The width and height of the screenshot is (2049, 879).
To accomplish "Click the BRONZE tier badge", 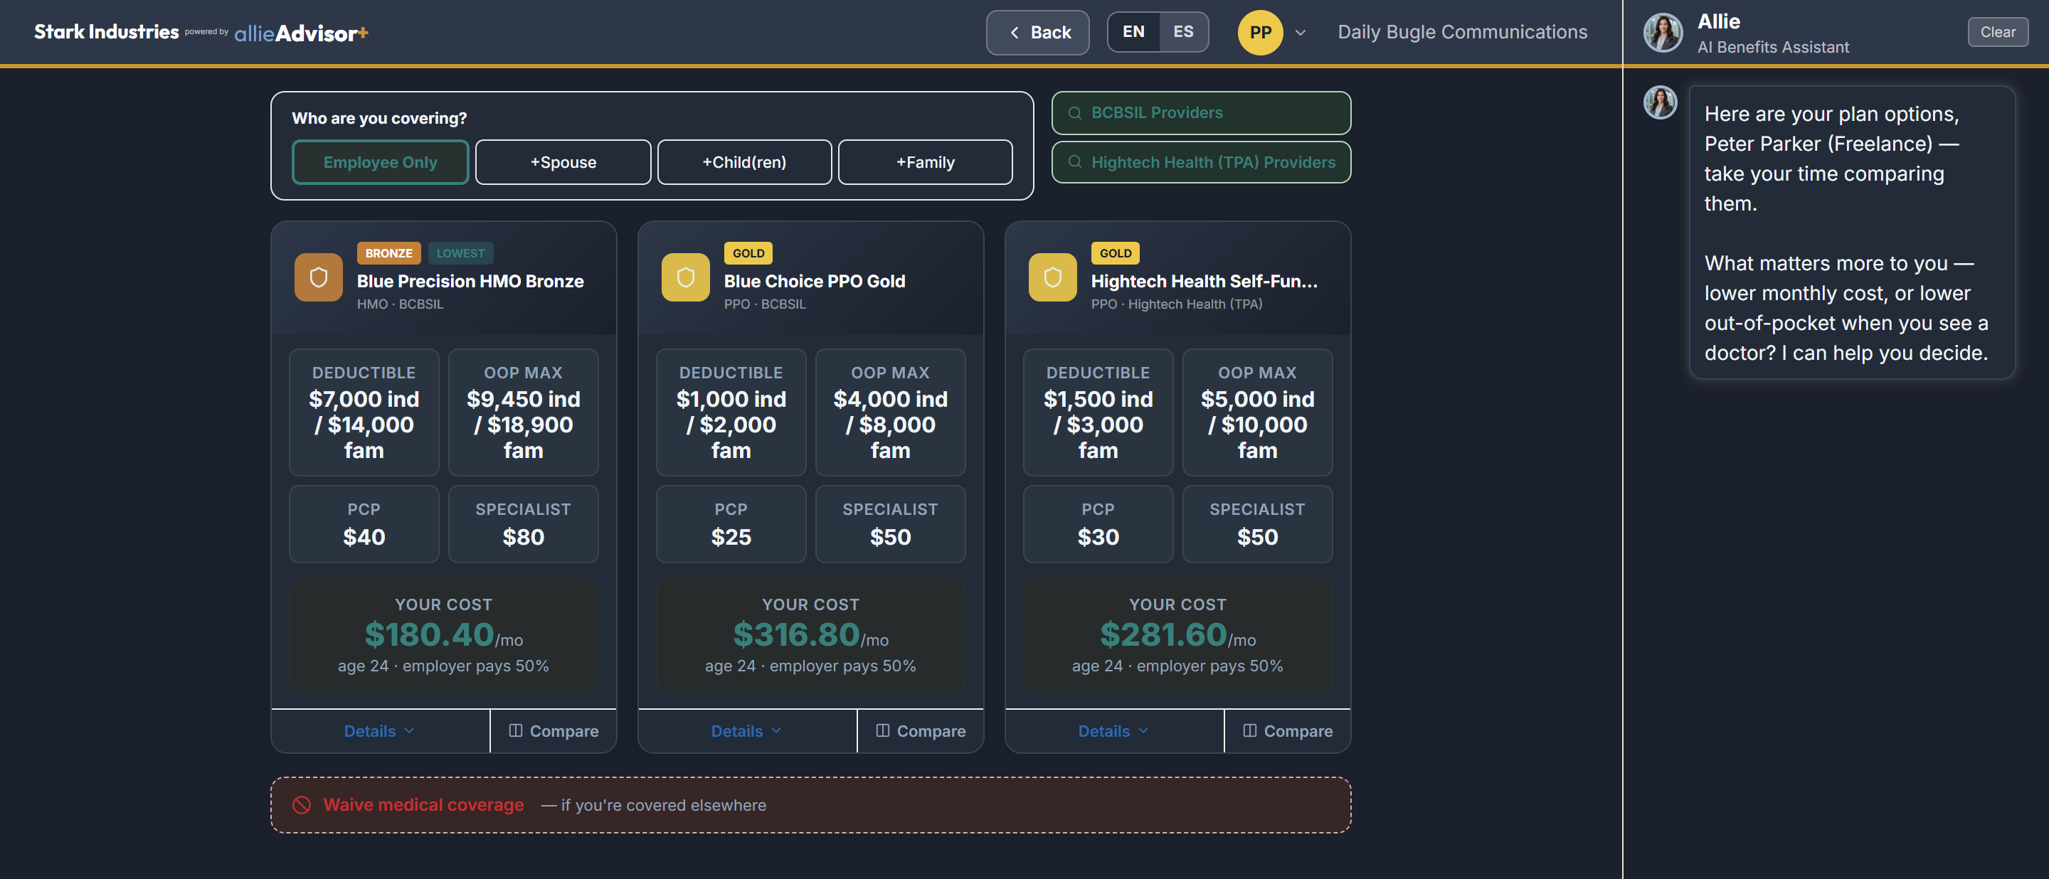I will [x=389, y=253].
